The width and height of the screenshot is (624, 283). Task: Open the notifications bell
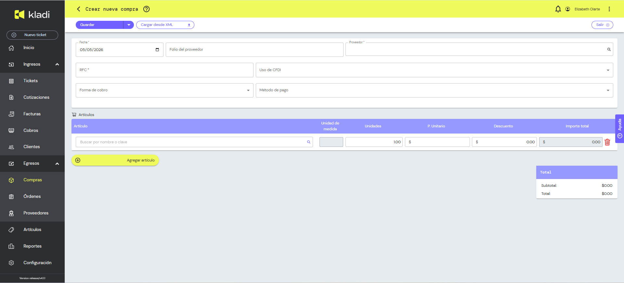click(x=558, y=9)
